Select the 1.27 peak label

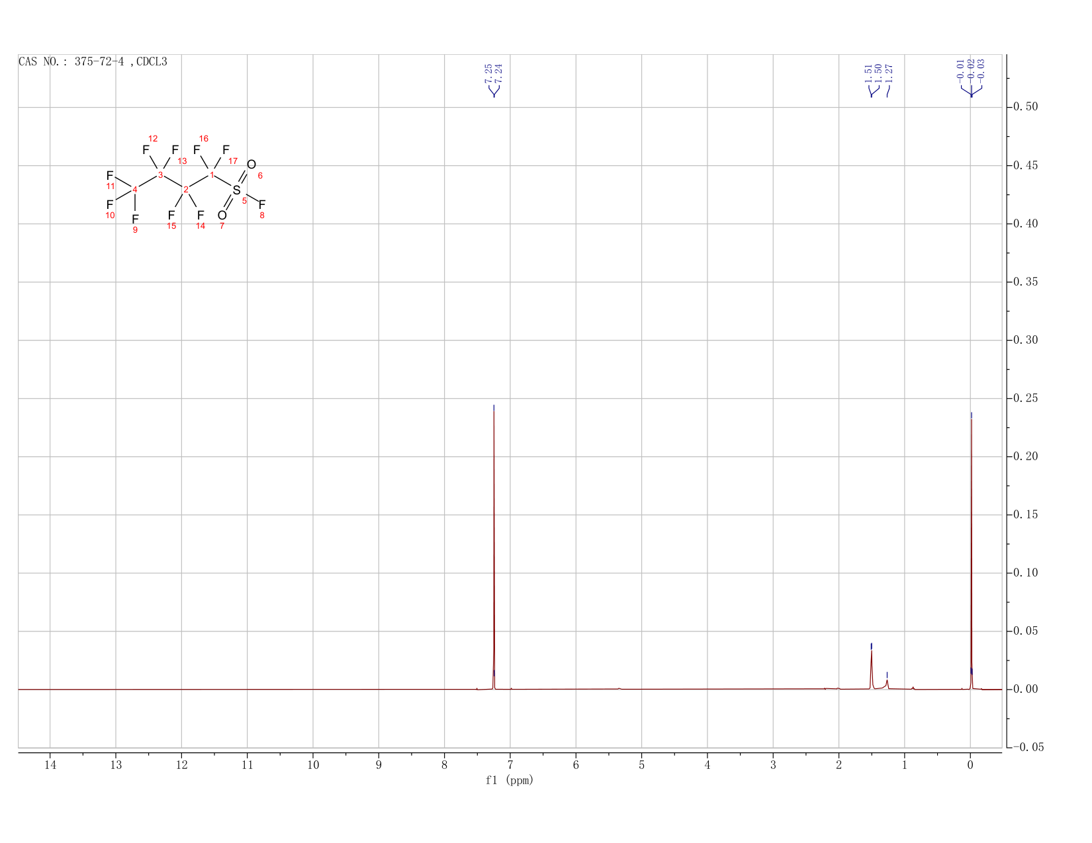[x=889, y=73]
